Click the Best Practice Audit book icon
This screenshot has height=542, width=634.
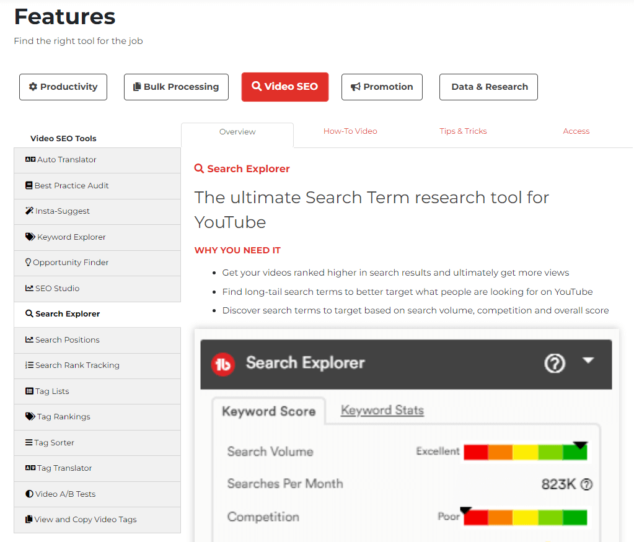[29, 185]
